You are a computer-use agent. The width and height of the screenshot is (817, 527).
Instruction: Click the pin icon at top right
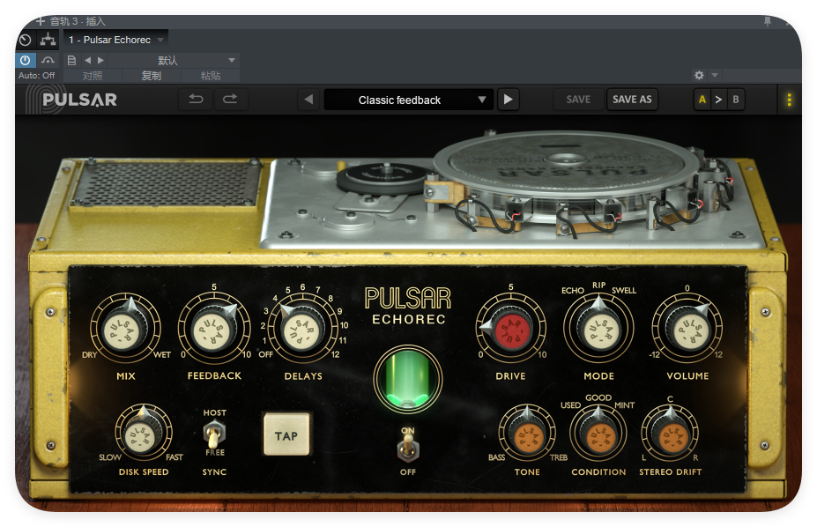[x=768, y=21]
